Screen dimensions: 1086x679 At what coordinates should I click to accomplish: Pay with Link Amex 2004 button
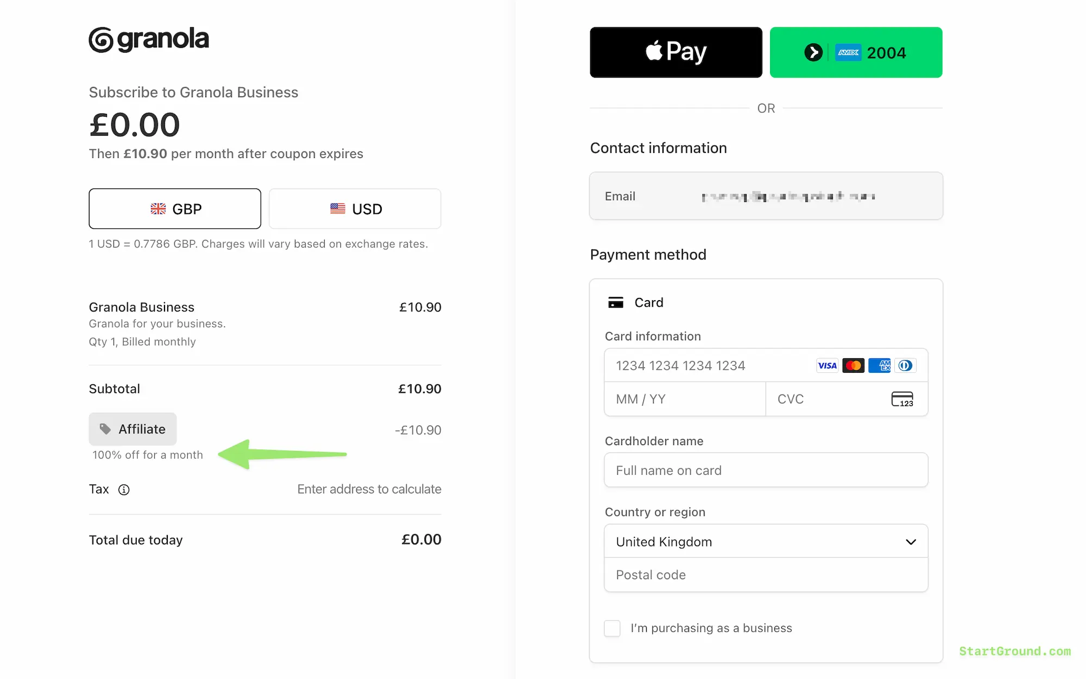[856, 52]
